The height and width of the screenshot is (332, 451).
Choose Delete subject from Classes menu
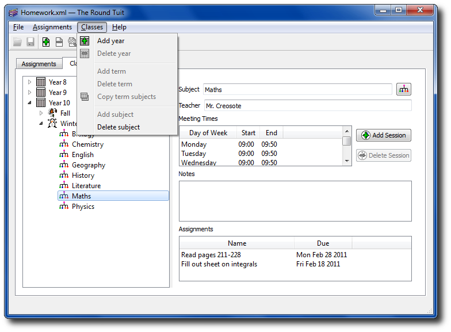(118, 127)
